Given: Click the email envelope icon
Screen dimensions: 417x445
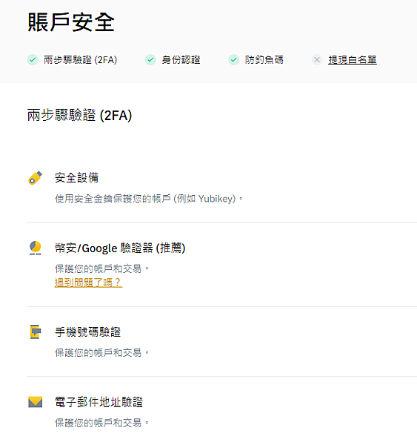Looking at the screenshot, I should click(x=35, y=402).
